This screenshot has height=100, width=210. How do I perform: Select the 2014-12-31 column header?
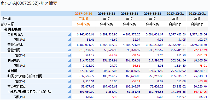pos(153,14)
